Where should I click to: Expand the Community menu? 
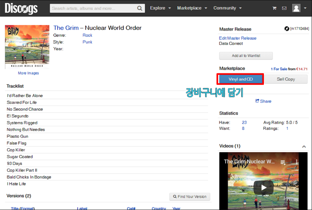coord(227,8)
